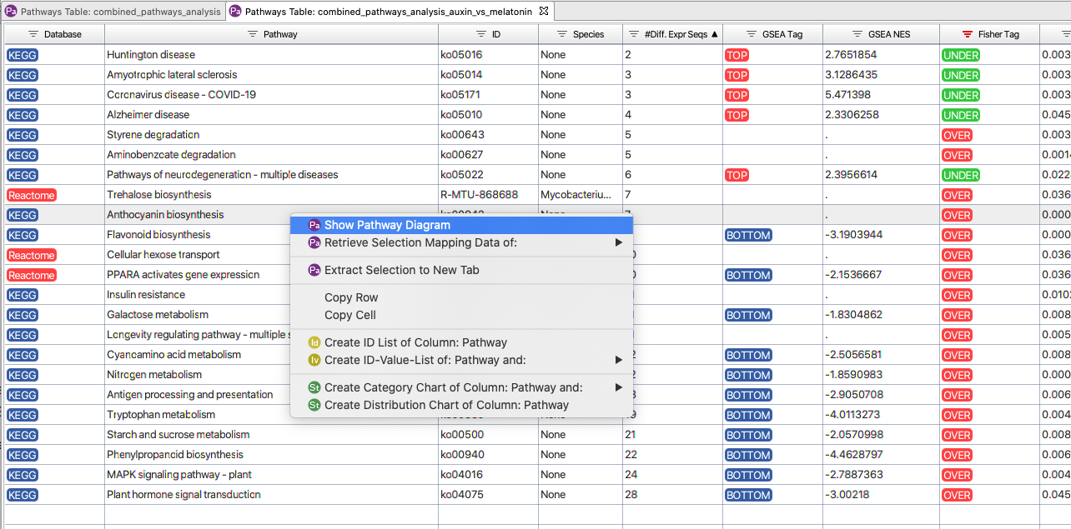The height and width of the screenshot is (529, 1071).
Task: Click the filter icon on GSEA Tag header
Action: [x=752, y=34]
